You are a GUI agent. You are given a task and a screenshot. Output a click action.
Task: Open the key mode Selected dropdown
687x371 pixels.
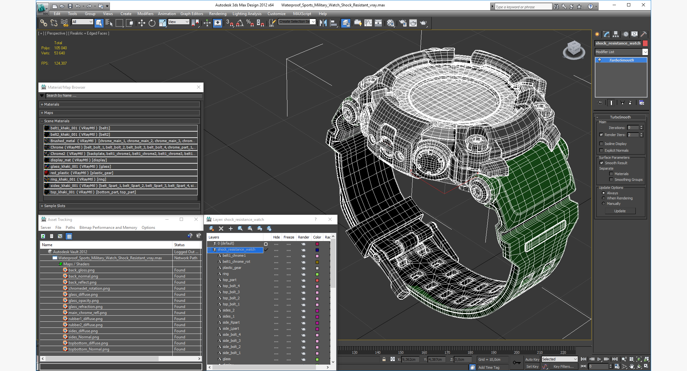tap(559, 359)
